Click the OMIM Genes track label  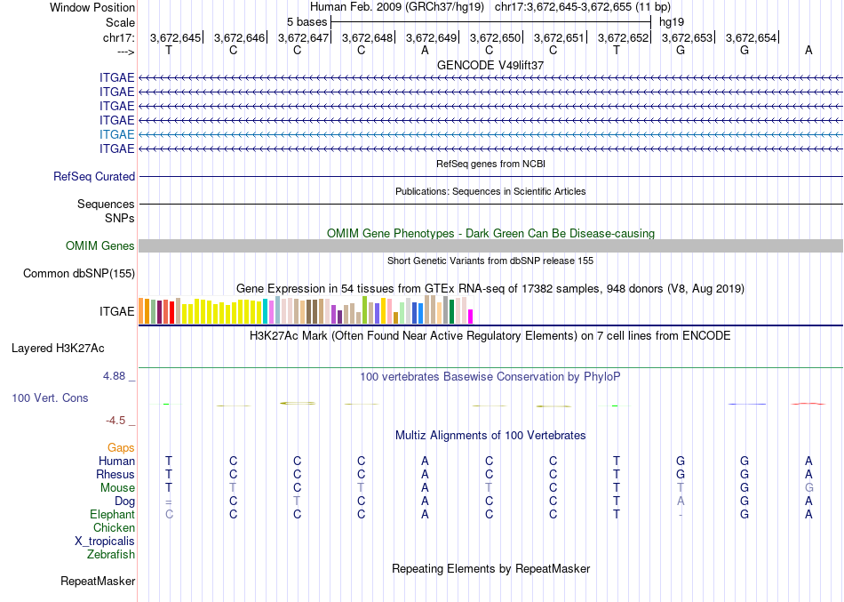click(x=100, y=245)
